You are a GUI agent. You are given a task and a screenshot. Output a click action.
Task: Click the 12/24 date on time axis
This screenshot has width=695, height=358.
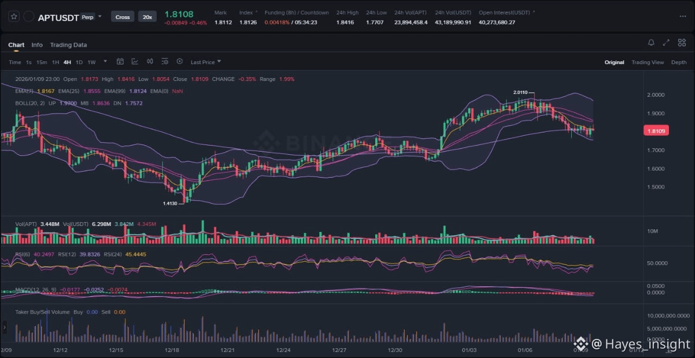284,350
